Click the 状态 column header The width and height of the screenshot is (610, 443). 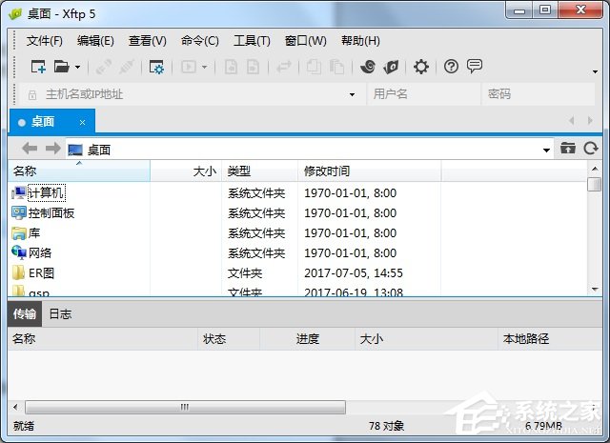point(229,339)
